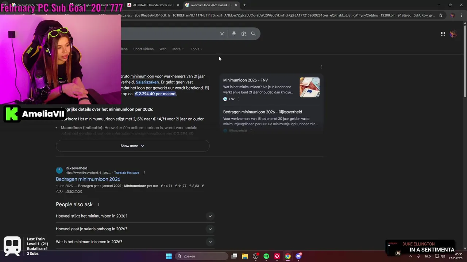Focus the Google search input field
Screen dimensions: 467x262
tap(170, 33)
